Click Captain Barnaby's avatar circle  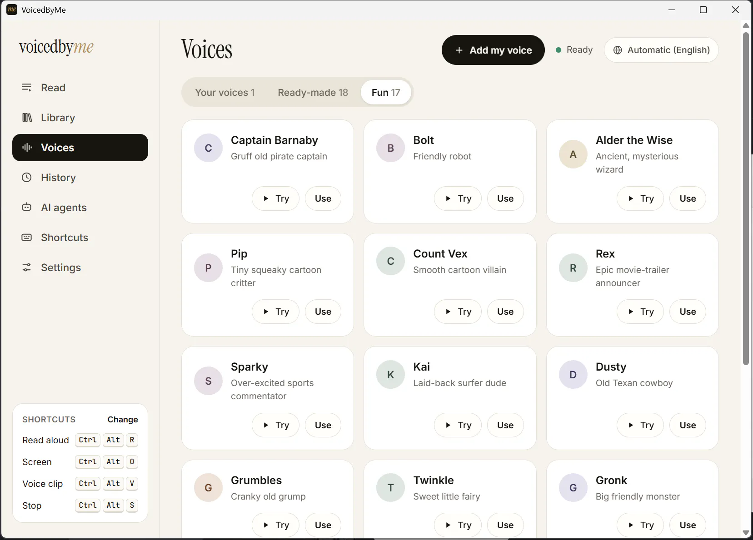[208, 148]
